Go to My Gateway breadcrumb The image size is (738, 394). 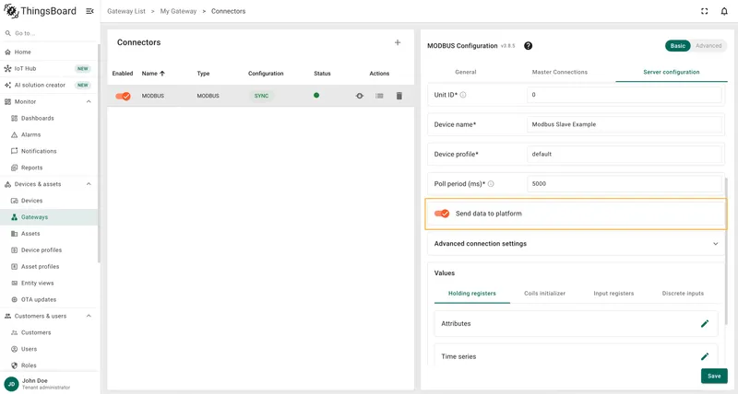178,11
